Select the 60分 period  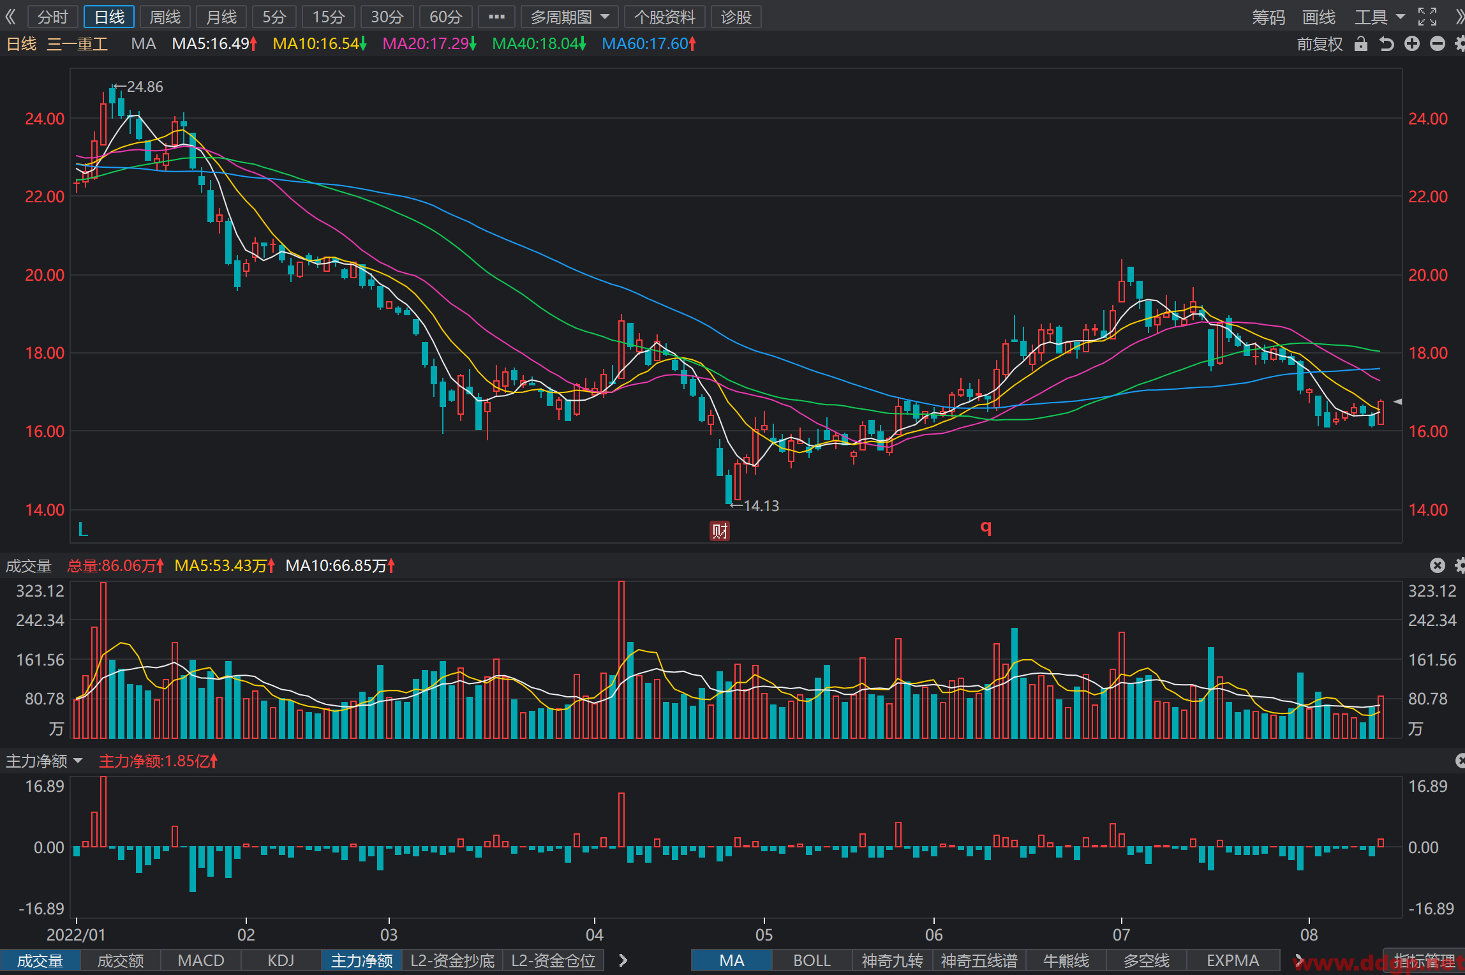[x=446, y=17]
